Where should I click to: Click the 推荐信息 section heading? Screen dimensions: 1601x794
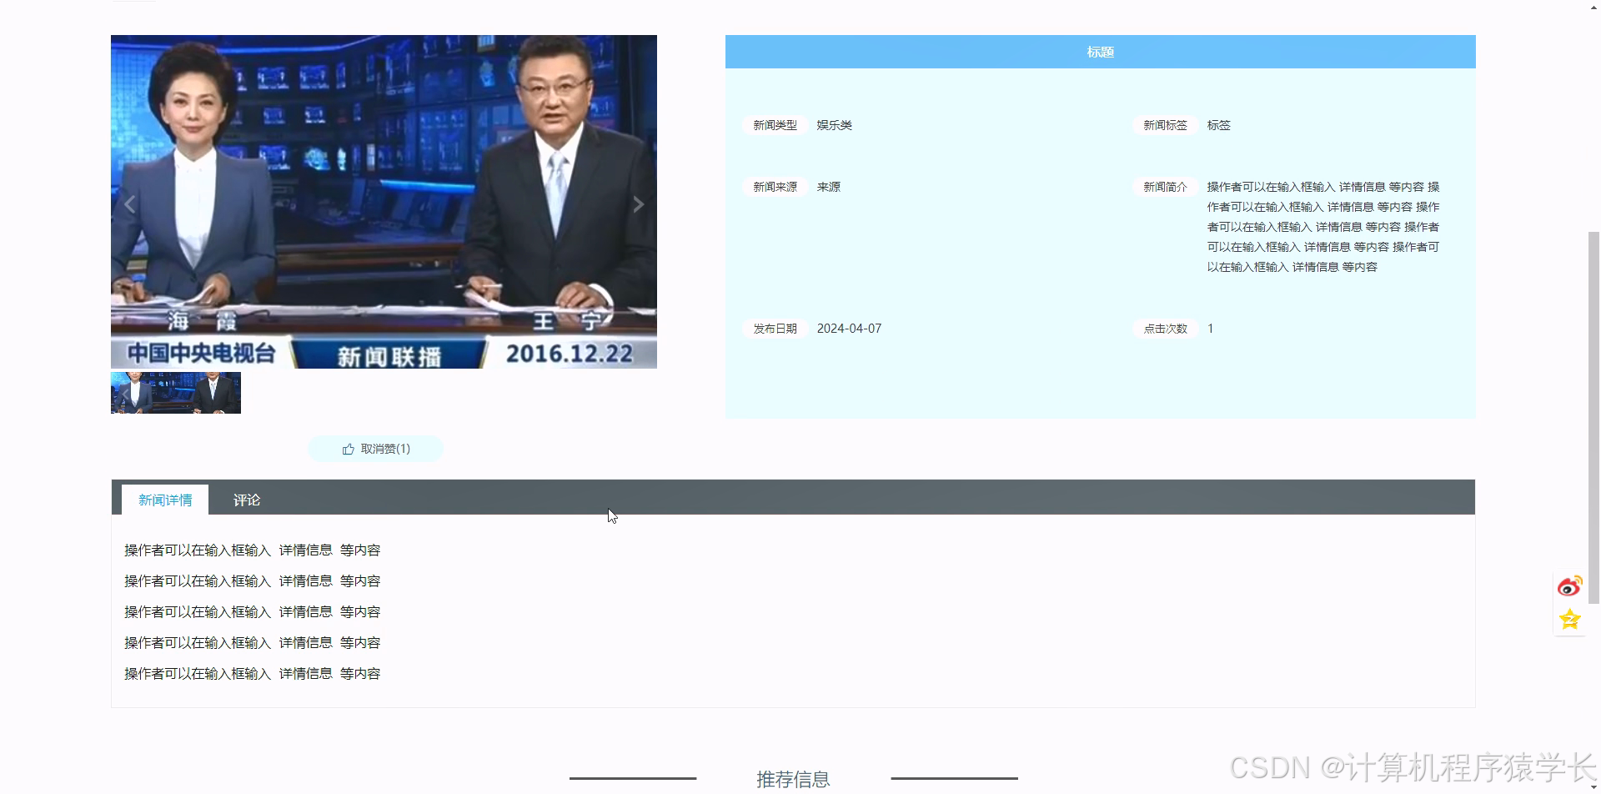tap(793, 779)
